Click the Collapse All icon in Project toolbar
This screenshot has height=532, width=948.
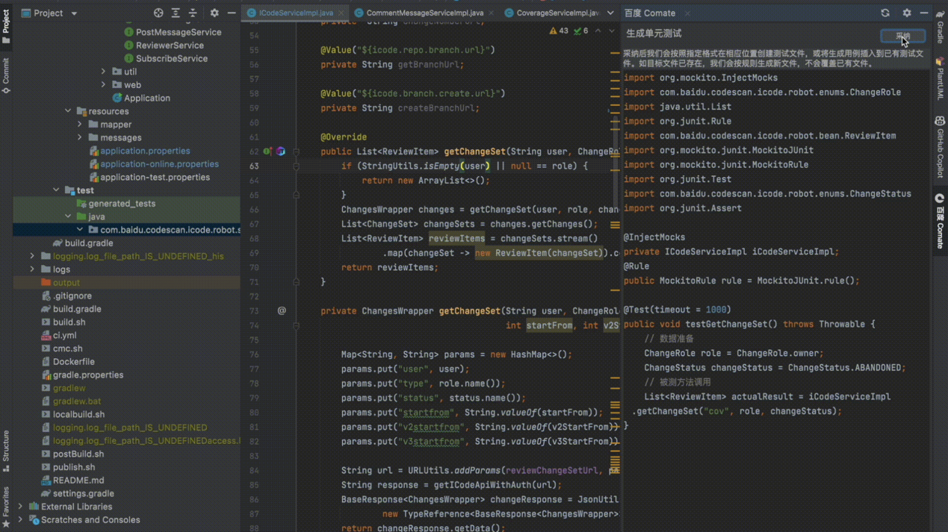tap(193, 13)
